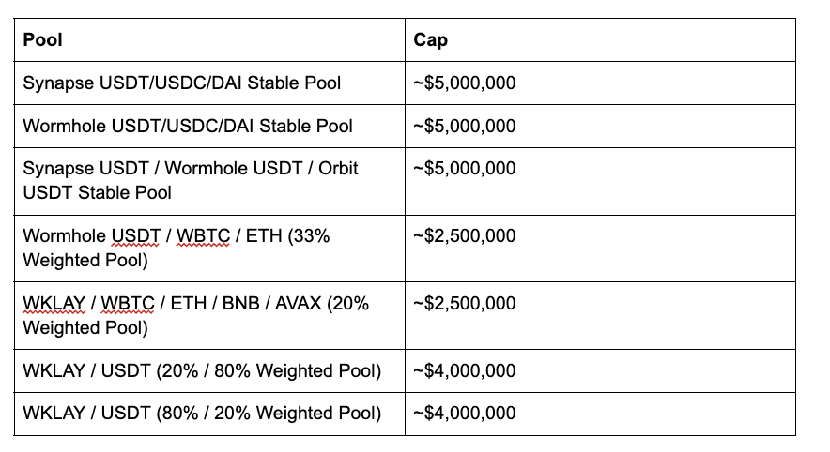Click ~$2,500,000 cap of 33% Weighted Pool
This screenshot has height=452, width=830.
click(x=464, y=235)
